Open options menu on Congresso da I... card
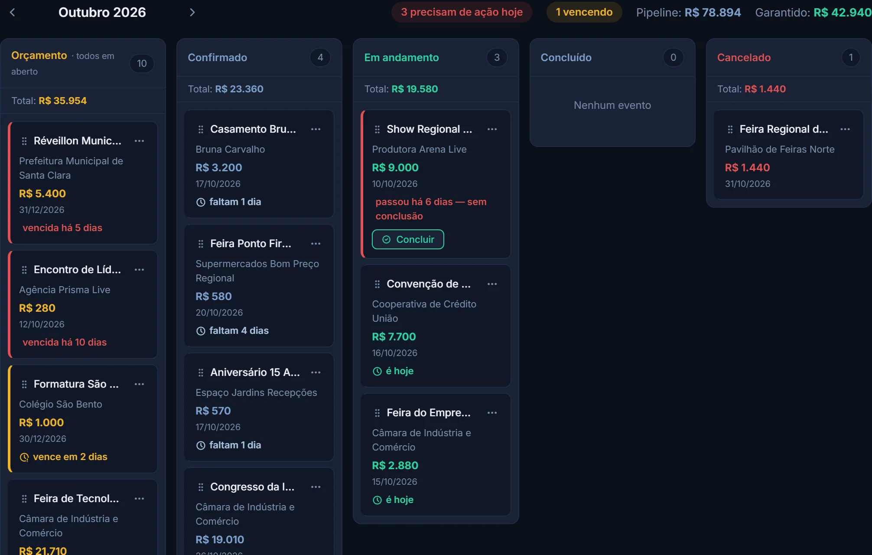The image size is (872, 555). pyautogui.click(x=316, y=487)
